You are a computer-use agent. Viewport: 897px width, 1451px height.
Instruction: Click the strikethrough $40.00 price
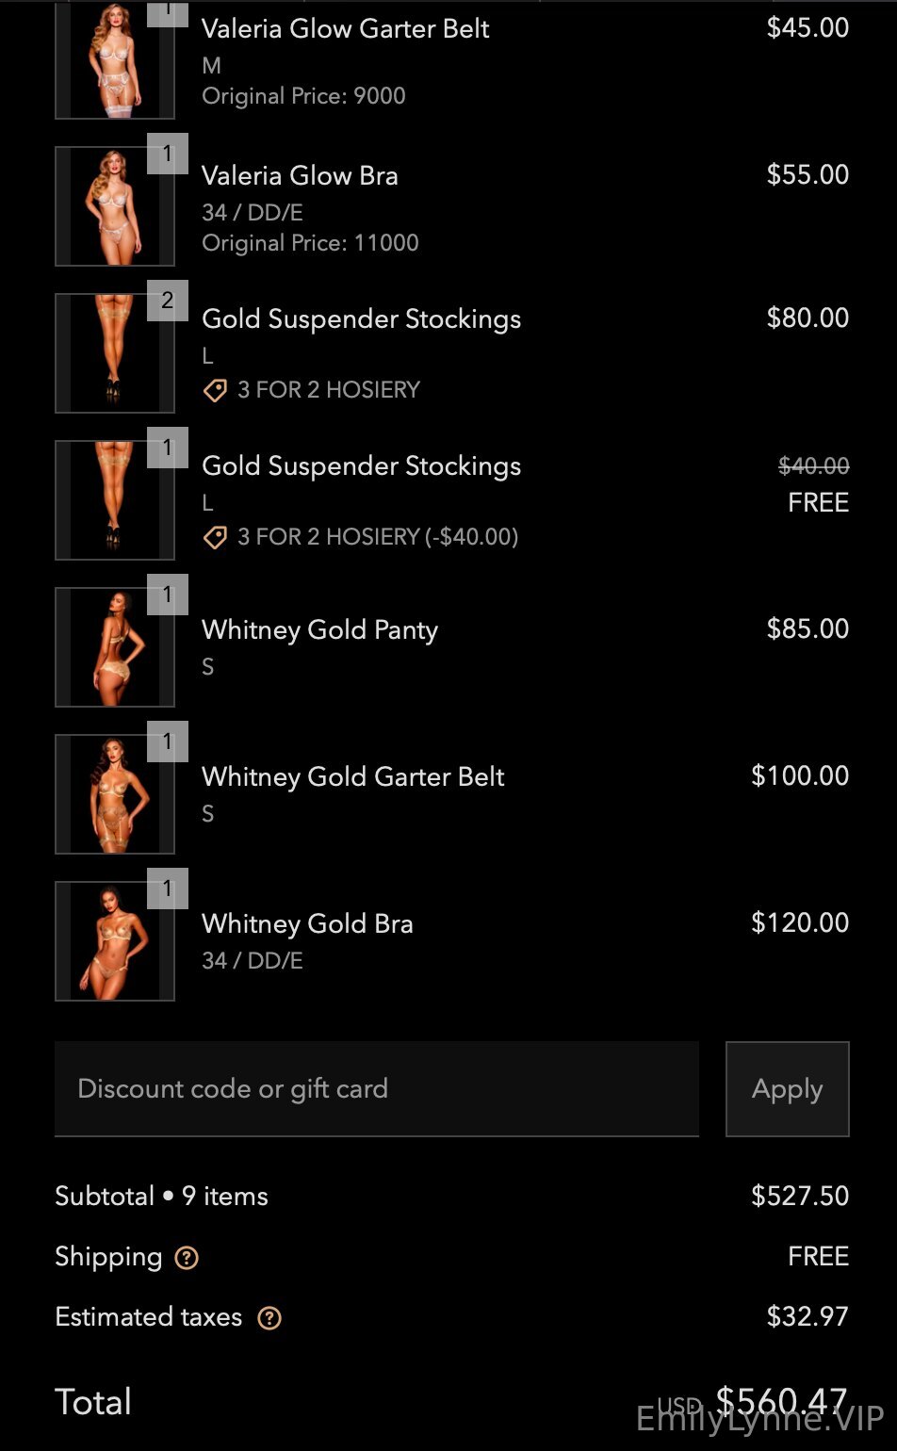pyautogui.click(x=813, y=465)
